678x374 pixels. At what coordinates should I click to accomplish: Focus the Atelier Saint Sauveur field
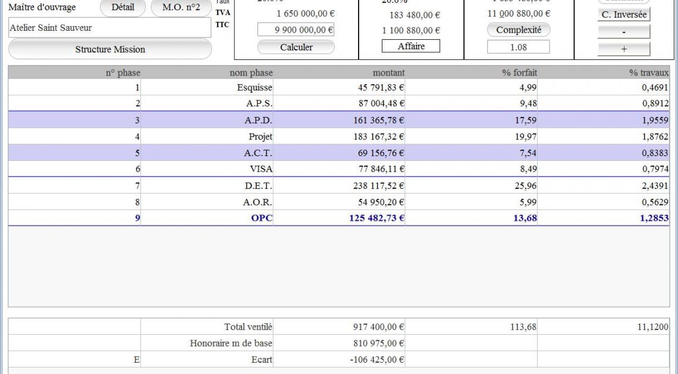(110, 28)
